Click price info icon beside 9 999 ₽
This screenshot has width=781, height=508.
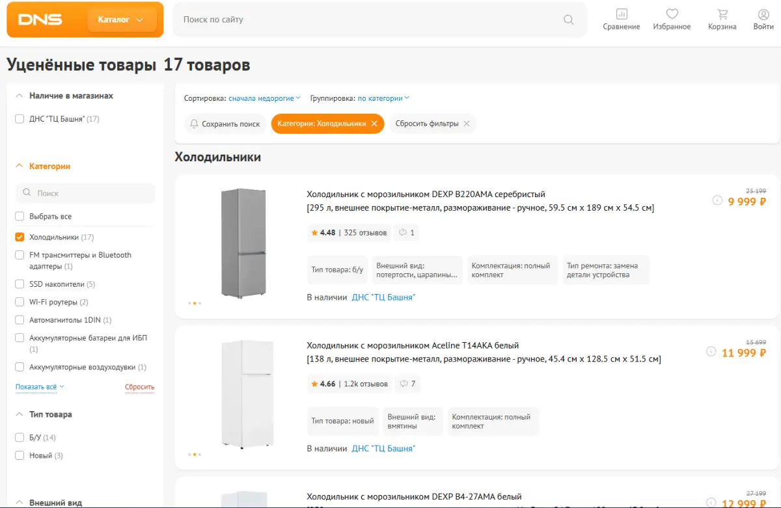(717, 200)
